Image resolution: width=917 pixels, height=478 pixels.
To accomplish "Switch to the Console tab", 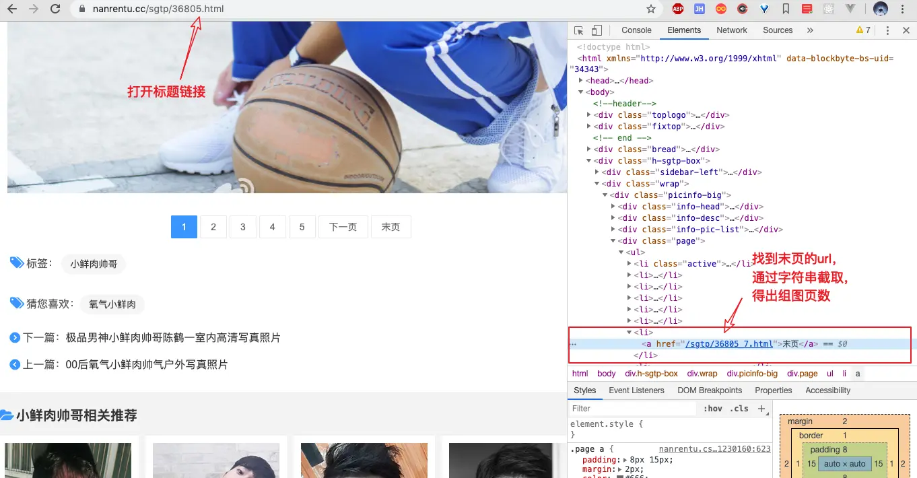I will [636, 30].
